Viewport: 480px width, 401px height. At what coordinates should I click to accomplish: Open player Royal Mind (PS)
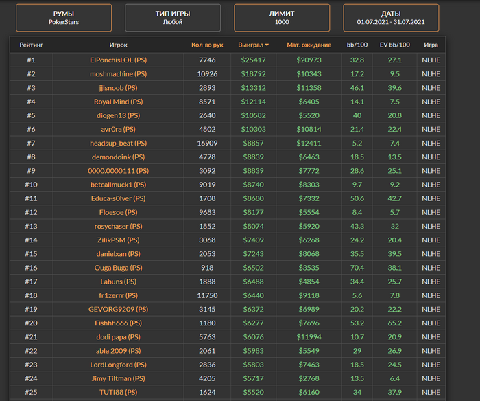118,102
